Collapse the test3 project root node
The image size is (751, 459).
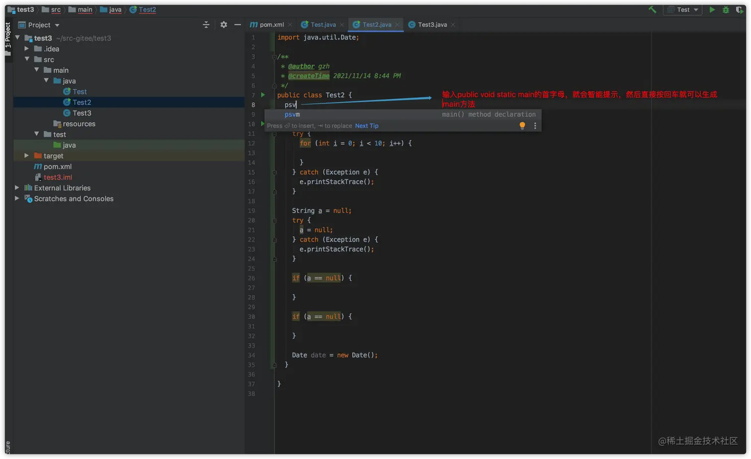[x=18, y=38]
